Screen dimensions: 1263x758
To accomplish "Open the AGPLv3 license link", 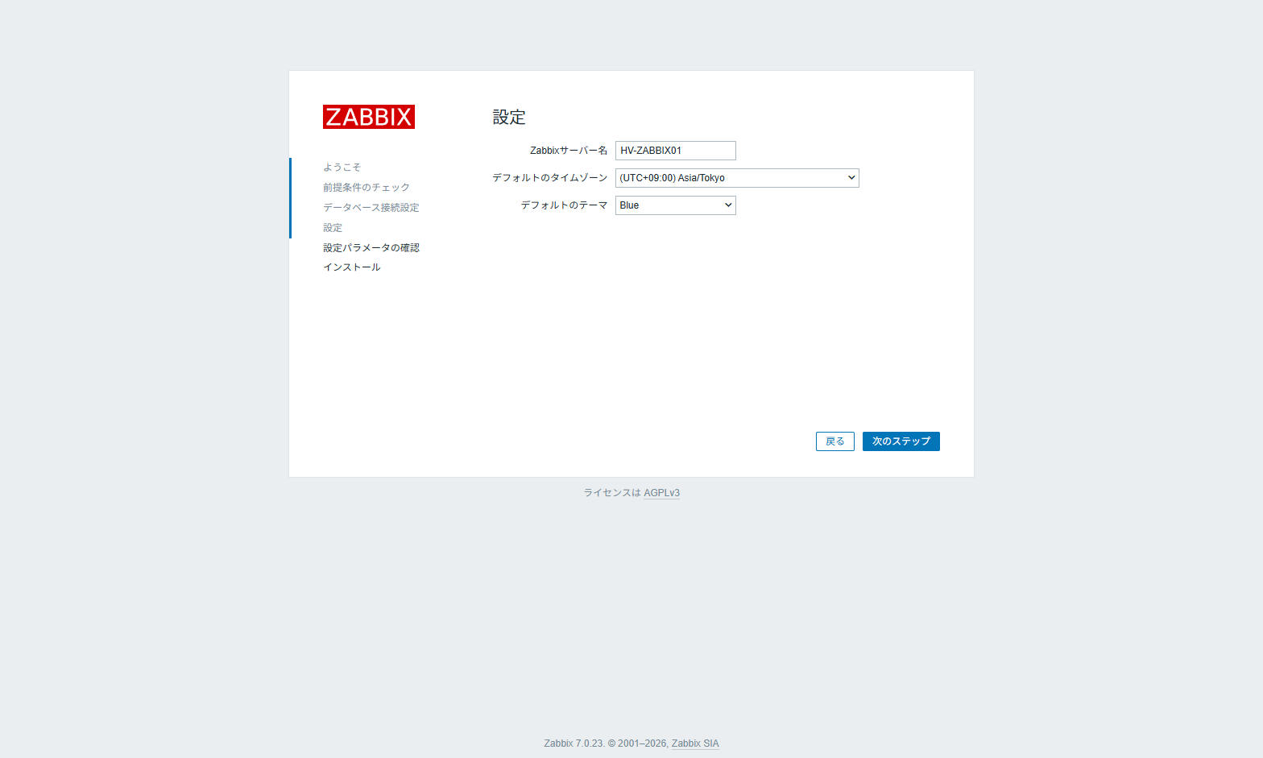I will 662,493.
